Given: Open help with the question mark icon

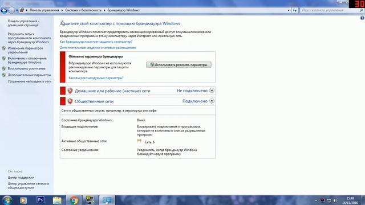Looking at the screenshot, I should [362, 18].
